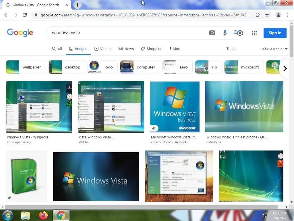
Task: Open the Chrome profile avatar icon
Action: click(x=278, y=15)
